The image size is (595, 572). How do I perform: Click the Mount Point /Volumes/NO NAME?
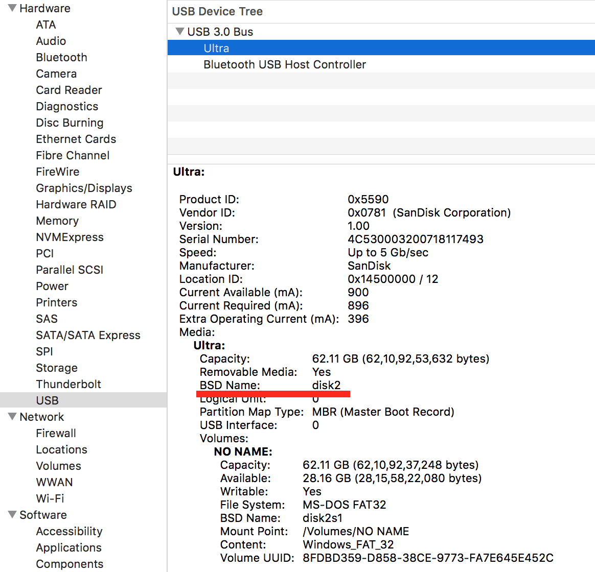pyautogui.click(x=356, y=531)
